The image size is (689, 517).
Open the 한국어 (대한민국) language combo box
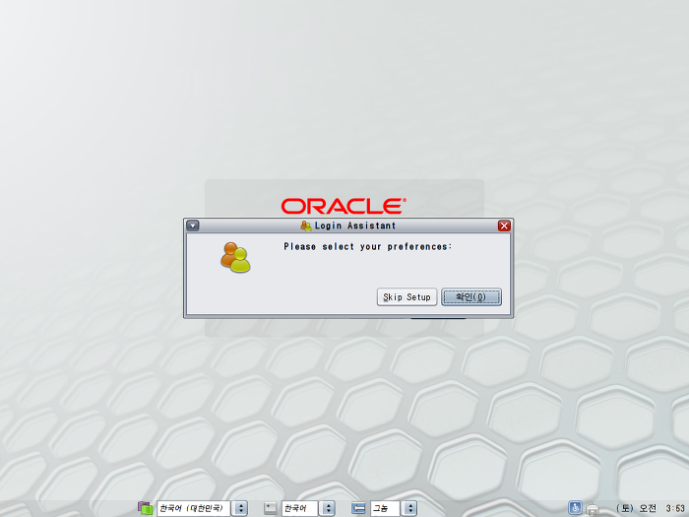(x=193, y=509)
